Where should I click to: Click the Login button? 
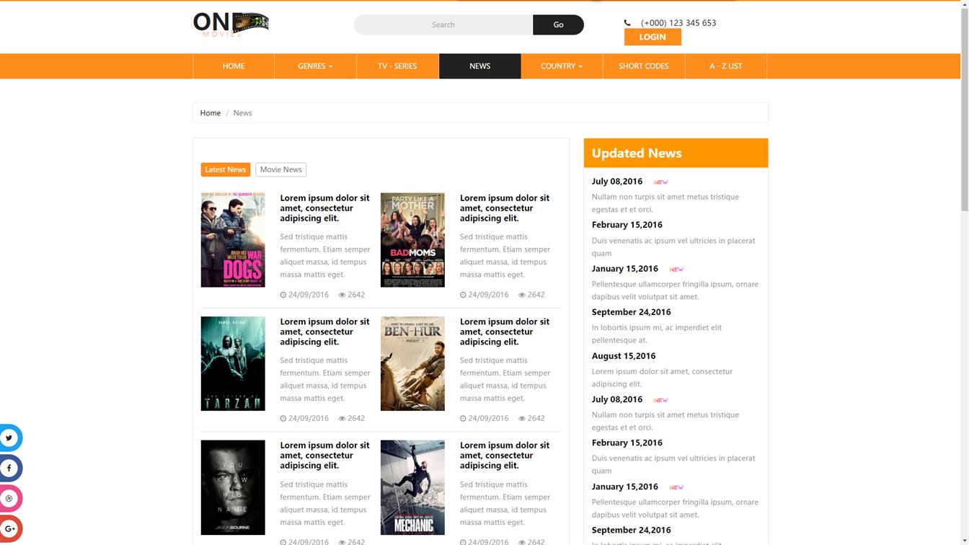(652, 37)
